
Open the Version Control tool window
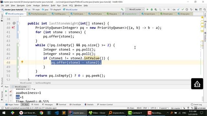[105, 104]
